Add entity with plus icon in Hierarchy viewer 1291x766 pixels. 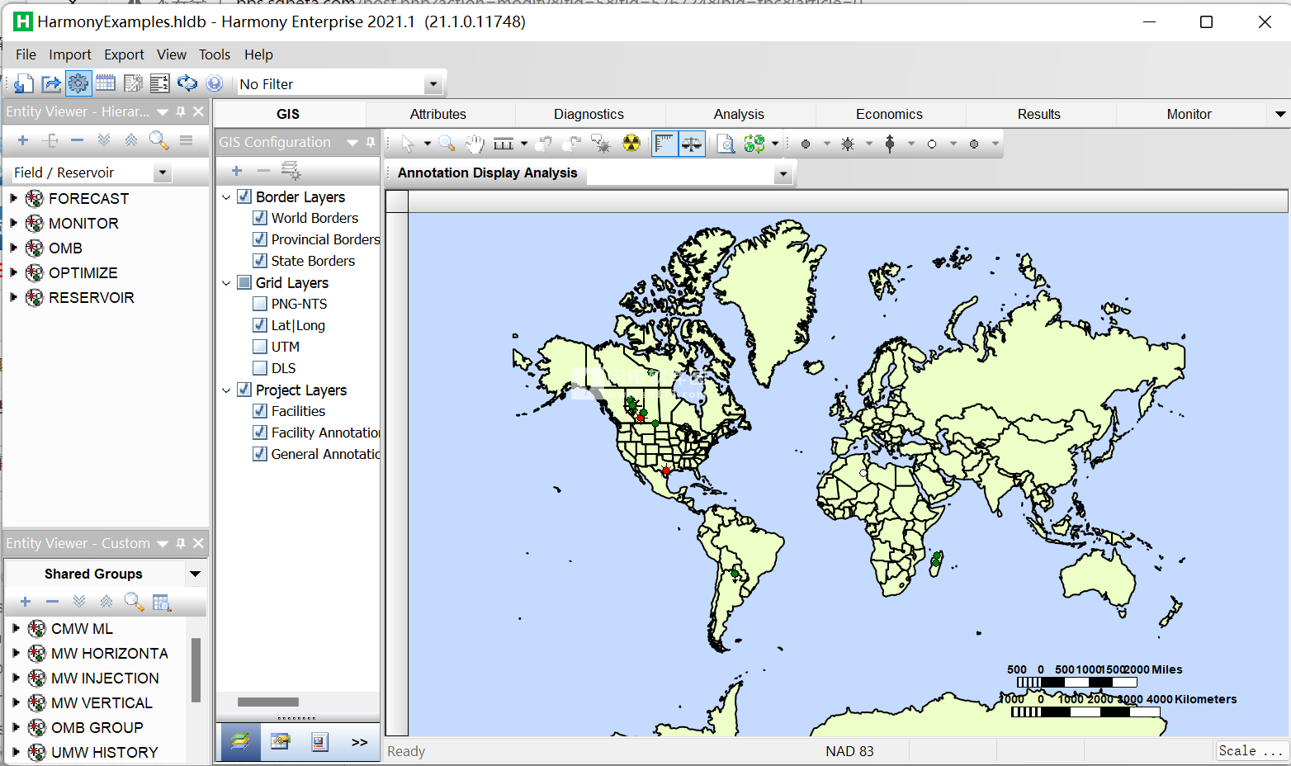pos(23,140)
